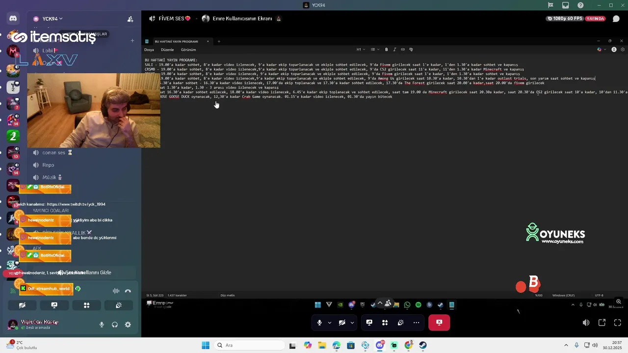Click the %100 zoom level in Notepad status bar

pos(538,295)
